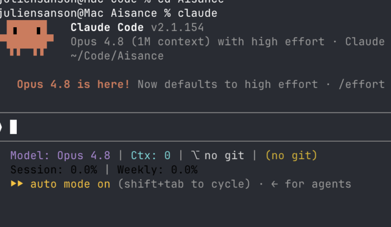The height and width of the screenshot is (227, 391).
Task: Click inside the empty prompt input field
Action: tap(195, 127)
